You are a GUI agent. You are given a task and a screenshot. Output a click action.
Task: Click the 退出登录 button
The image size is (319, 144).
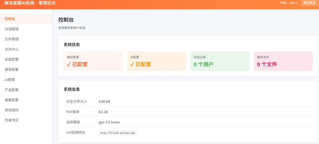point(309,3)
